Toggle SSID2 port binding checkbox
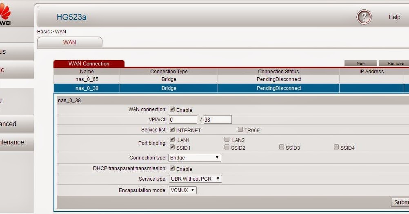This screenshot has height=214, width=409. coord(227,147)
